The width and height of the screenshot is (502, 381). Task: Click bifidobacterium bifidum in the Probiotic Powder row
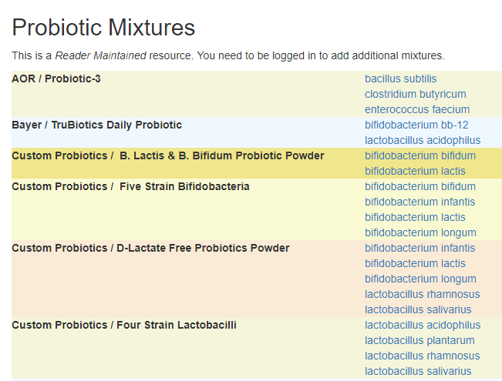click(x=419, y=155)
